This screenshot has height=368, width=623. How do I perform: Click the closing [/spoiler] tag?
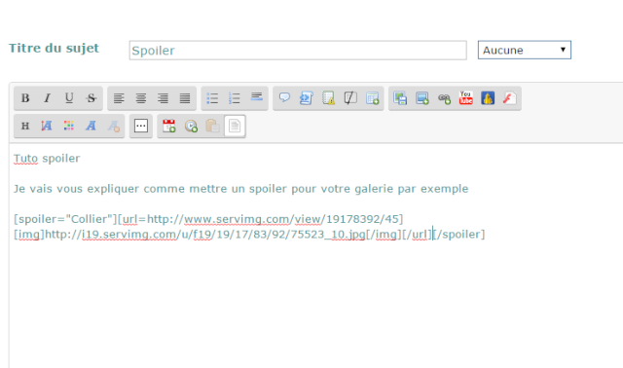click(459, 235)
